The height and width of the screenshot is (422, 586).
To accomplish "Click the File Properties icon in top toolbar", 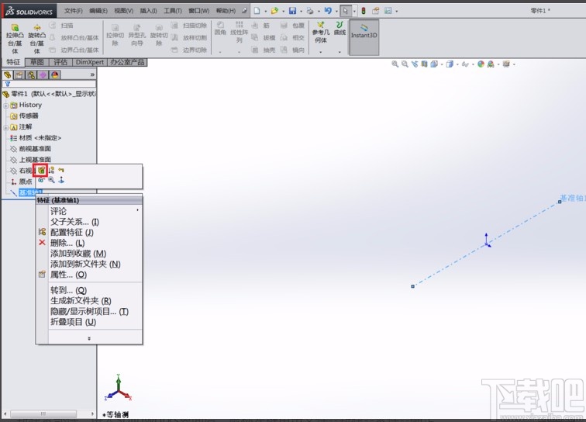I will point(376,11).
